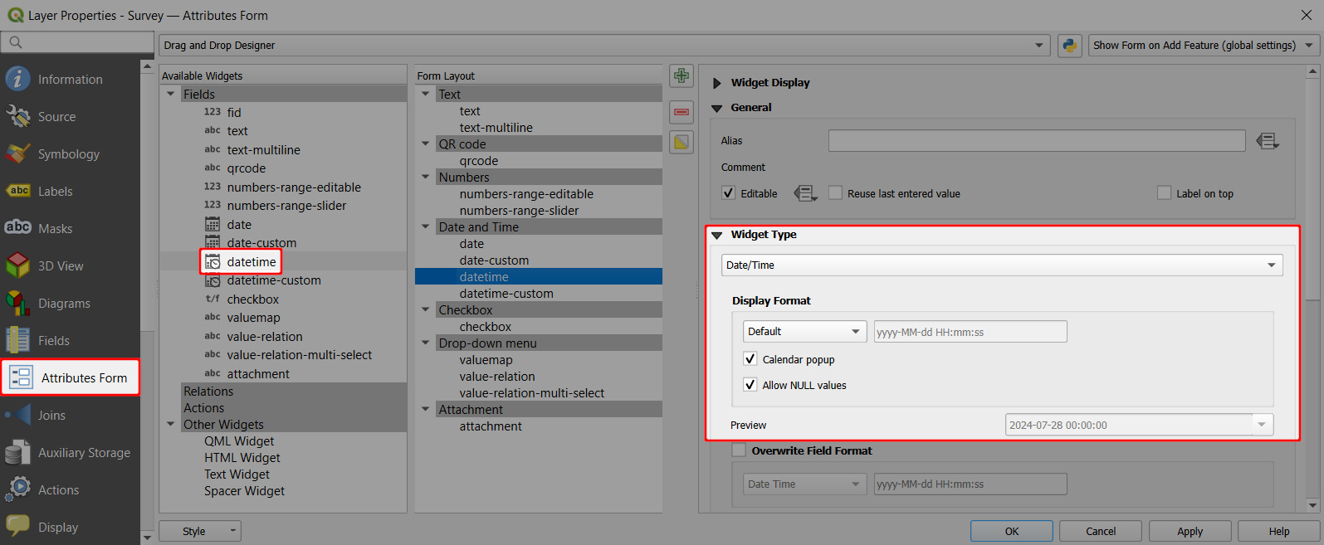1324x545 pixels.
Task: Click the 3D View cube icon
Action: pos(17,265)
